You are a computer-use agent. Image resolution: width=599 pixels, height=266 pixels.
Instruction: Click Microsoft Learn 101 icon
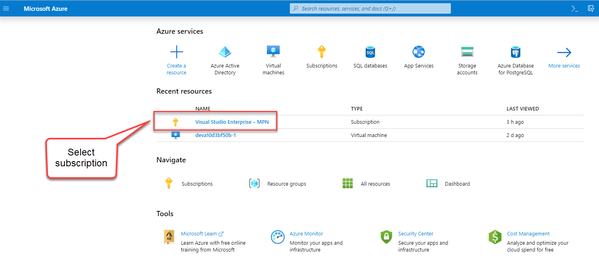(169, 237)
